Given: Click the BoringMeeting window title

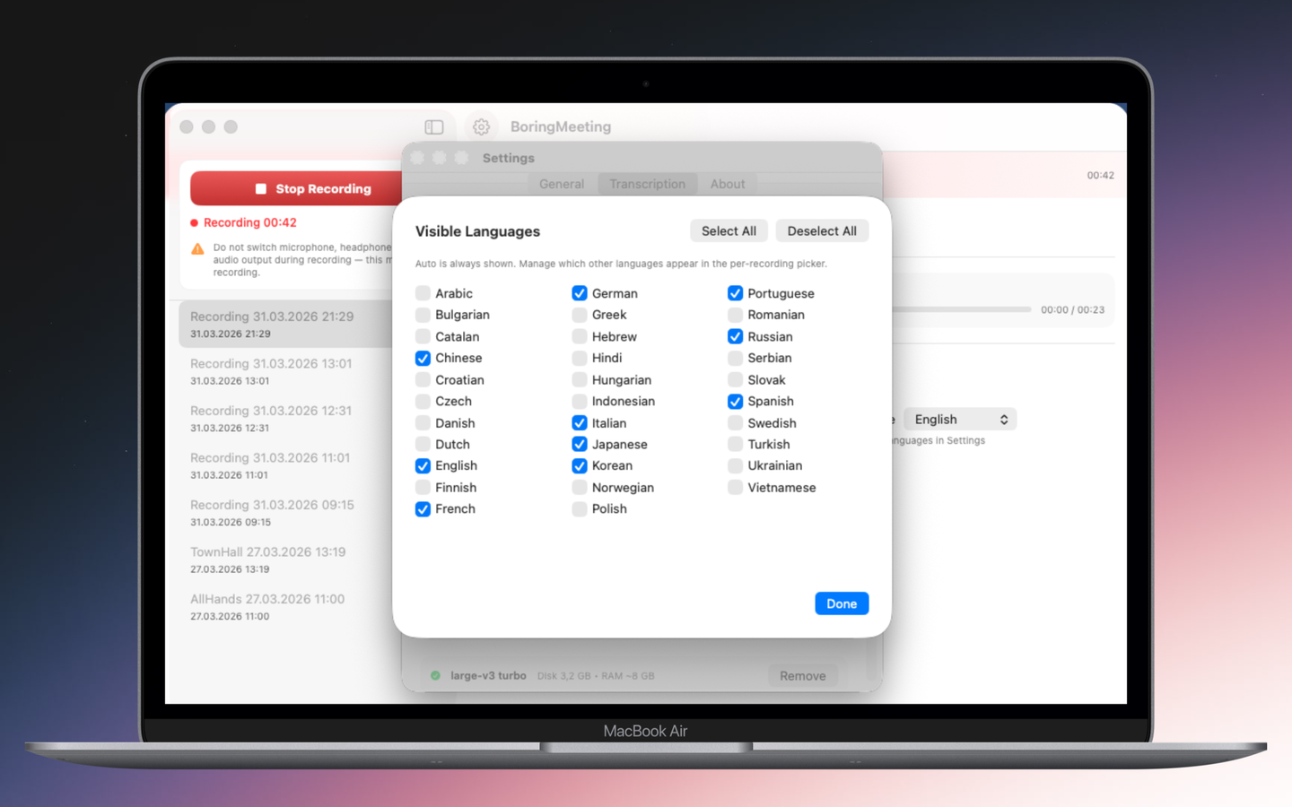Looking at the screenshot, I should pos(561,127).
